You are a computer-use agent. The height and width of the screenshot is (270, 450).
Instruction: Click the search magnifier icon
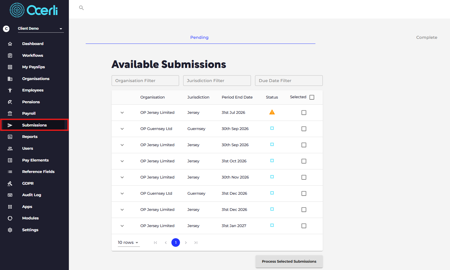(x=81, y=8)
